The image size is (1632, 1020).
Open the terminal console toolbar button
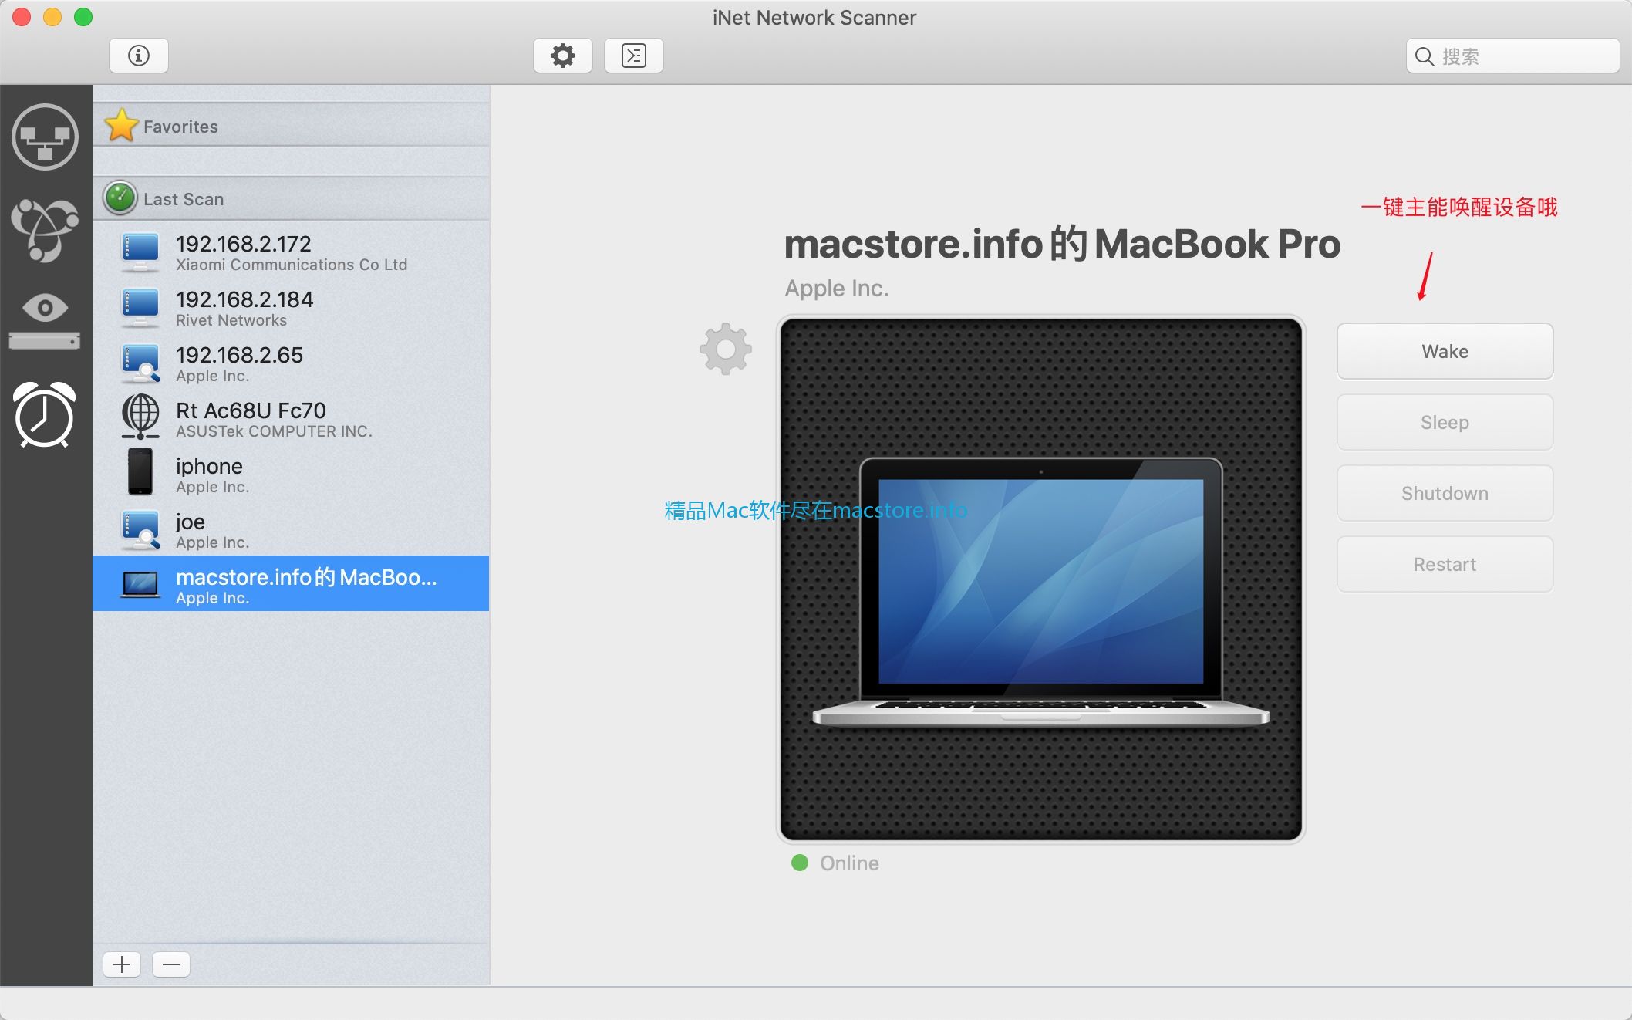[634, 56]
